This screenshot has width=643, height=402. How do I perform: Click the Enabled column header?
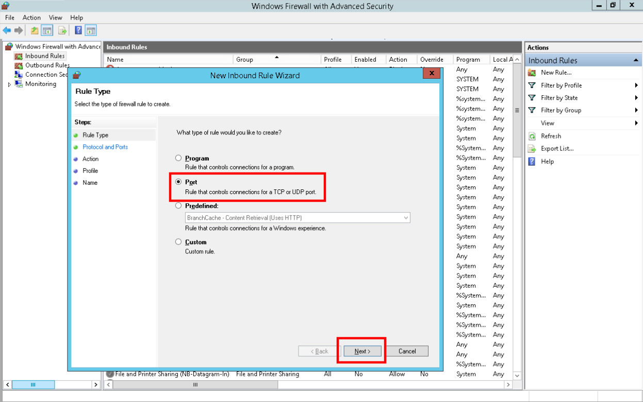[x=369, y=60]
